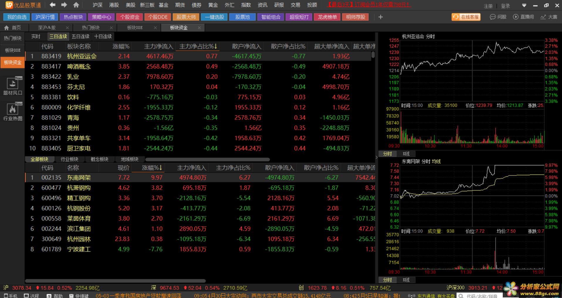Click 手机 icon in status bar
Viewport: 562px width, 298px height.
point(11,296)
